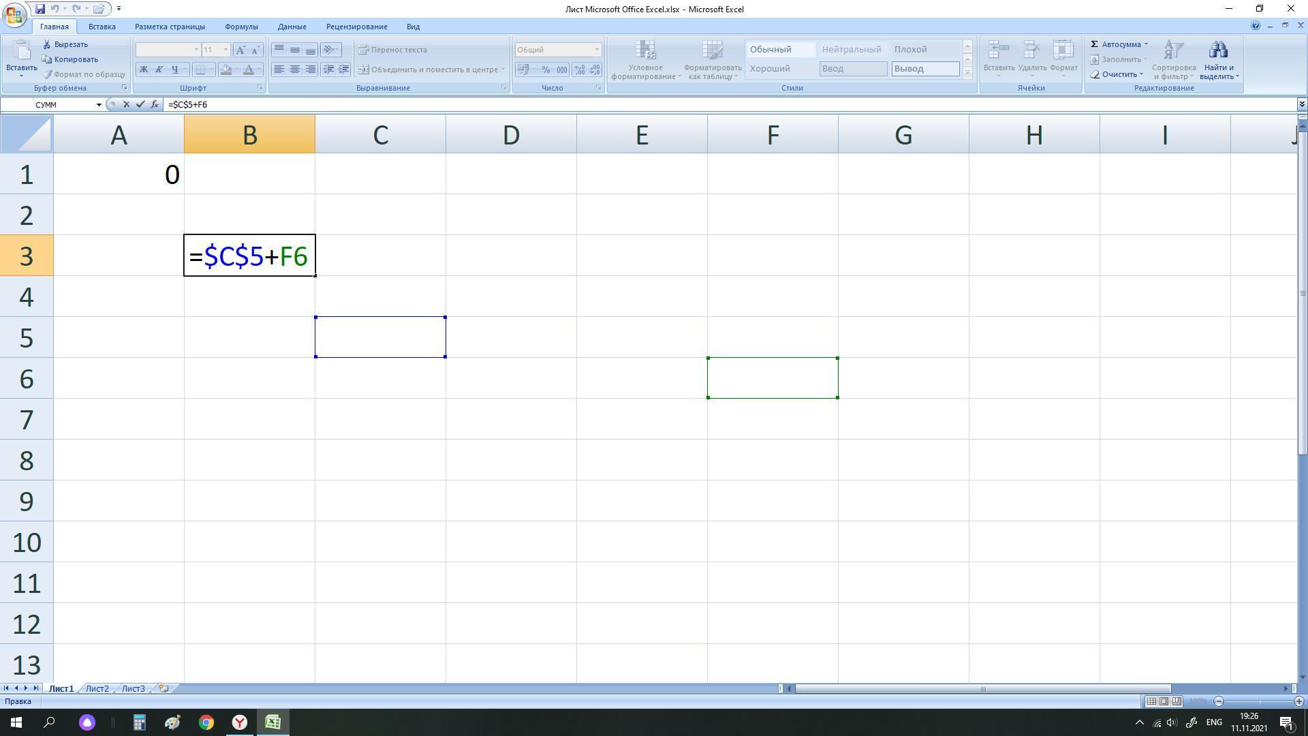Apply the Плохой cell style
The width and height of the screenshot is (1308, 736).
tap(925, 50)
